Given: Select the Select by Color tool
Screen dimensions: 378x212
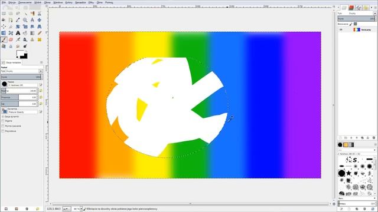Looking at the screenshot, I should point(32,14).
